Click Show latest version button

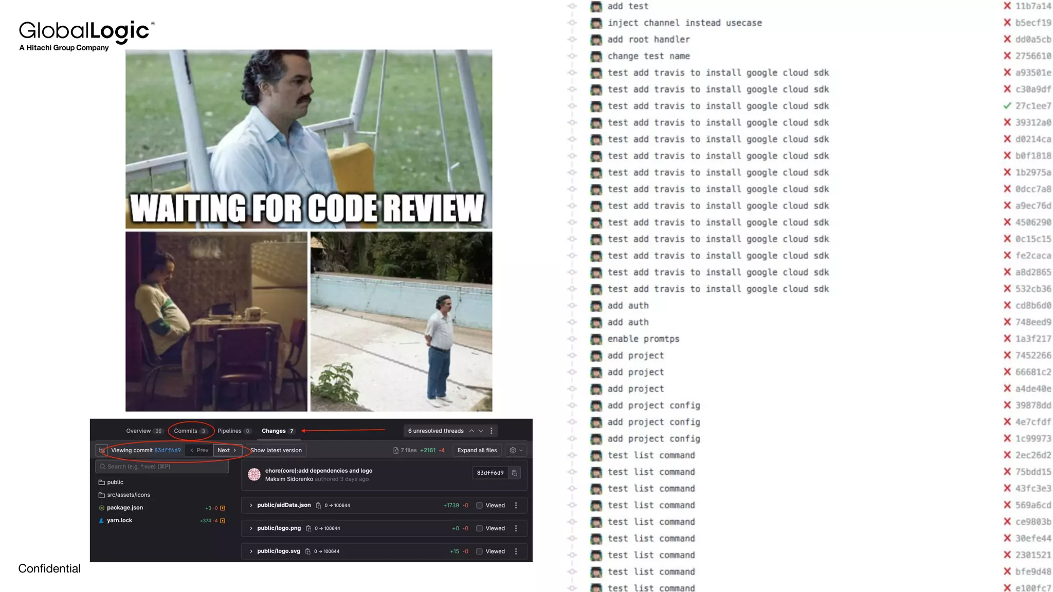point(276,450)
